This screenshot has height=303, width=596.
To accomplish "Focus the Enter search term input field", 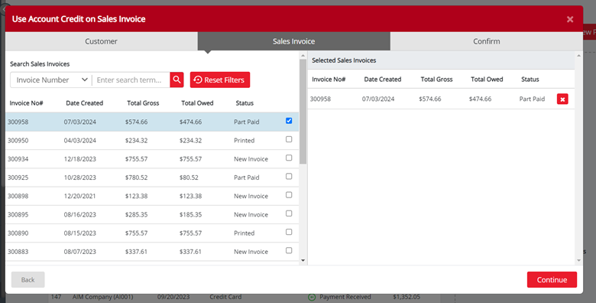I will point(131,80).
